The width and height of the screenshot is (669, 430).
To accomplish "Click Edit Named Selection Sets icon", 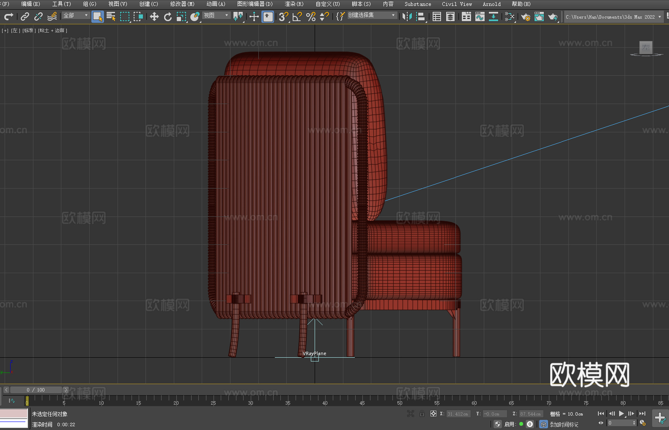I will click(340, 16).
